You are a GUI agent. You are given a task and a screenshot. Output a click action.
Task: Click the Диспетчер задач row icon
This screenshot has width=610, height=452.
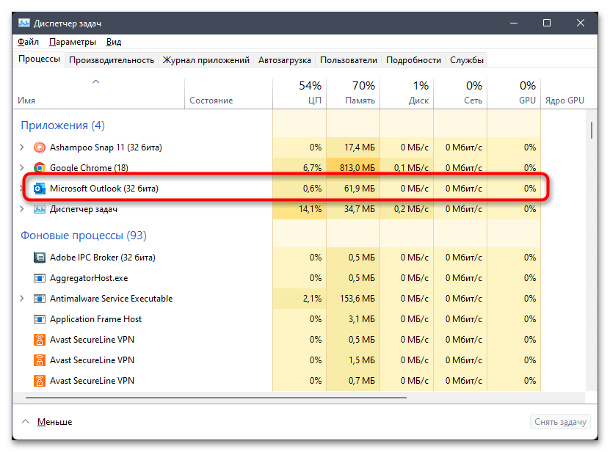(40, 209)
